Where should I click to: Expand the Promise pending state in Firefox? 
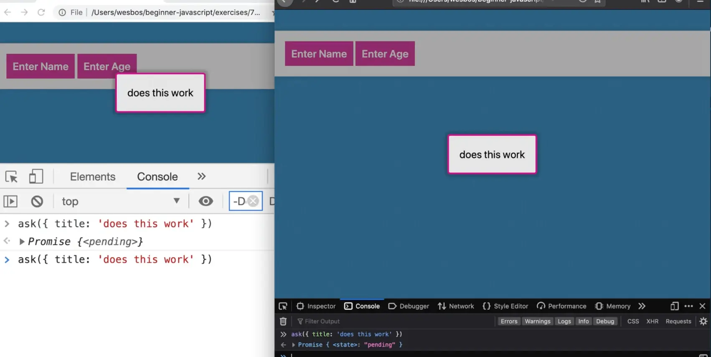[294, 345]
